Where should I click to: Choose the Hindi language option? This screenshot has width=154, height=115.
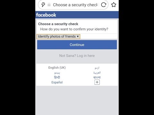[57, 77]
